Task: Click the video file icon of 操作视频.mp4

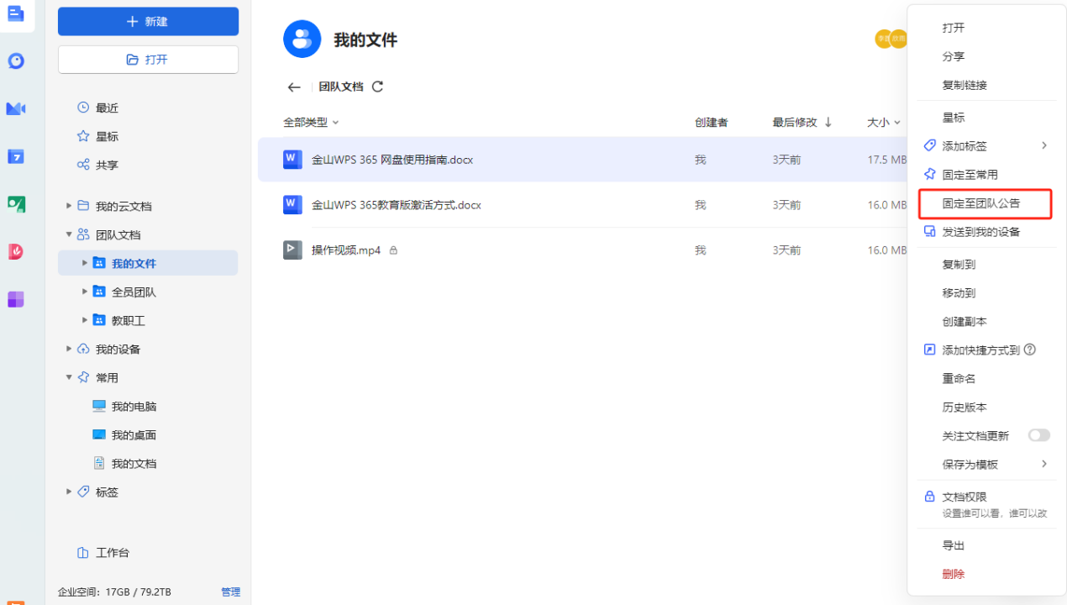Action: pyautogui.click(x=292, y=250)
